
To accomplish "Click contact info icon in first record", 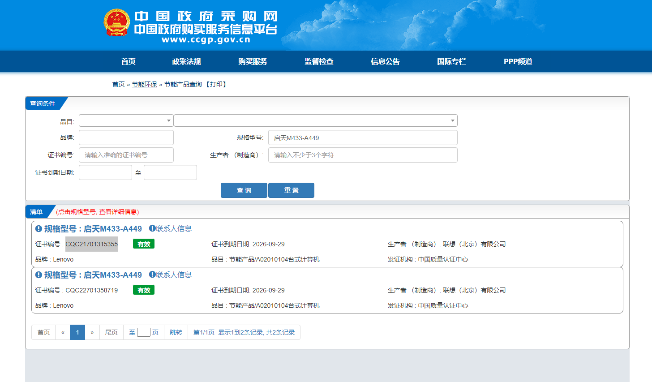I will [152, 228].
